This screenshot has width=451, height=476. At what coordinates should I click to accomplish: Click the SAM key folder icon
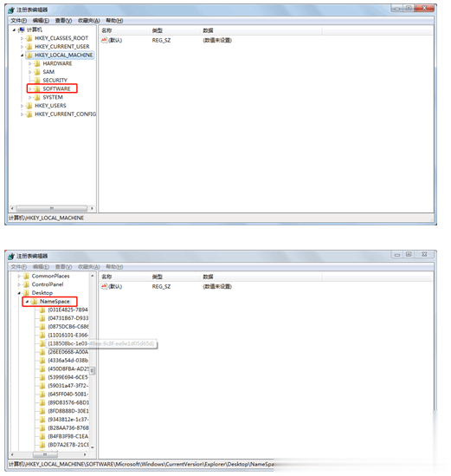coord(37,72)
